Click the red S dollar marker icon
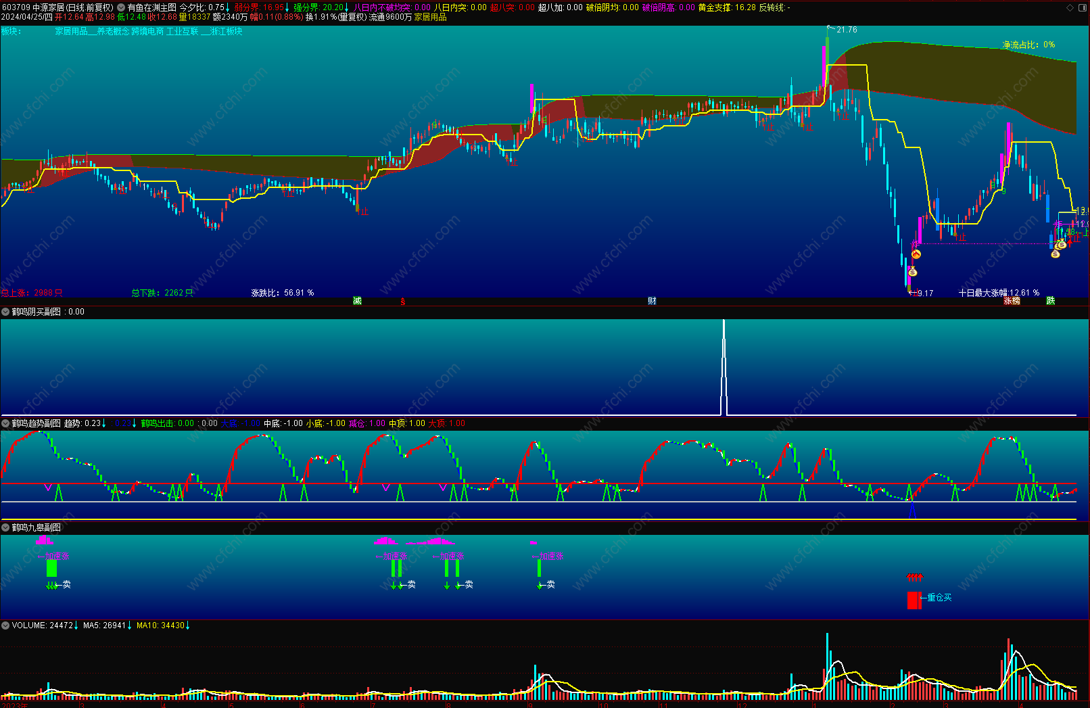Image resolution: width=1090 pixels, height=708 pixels. (403, 302)
